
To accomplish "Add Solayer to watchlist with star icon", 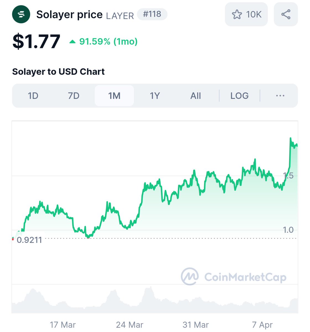I will click(x=237, y=14).
